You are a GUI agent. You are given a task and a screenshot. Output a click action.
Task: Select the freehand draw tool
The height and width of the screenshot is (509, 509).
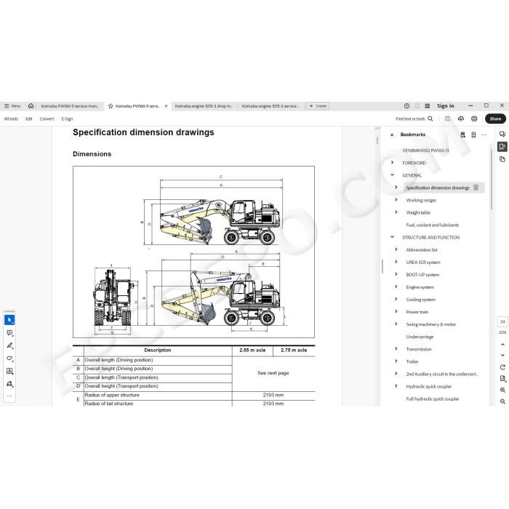coord(9,358)
